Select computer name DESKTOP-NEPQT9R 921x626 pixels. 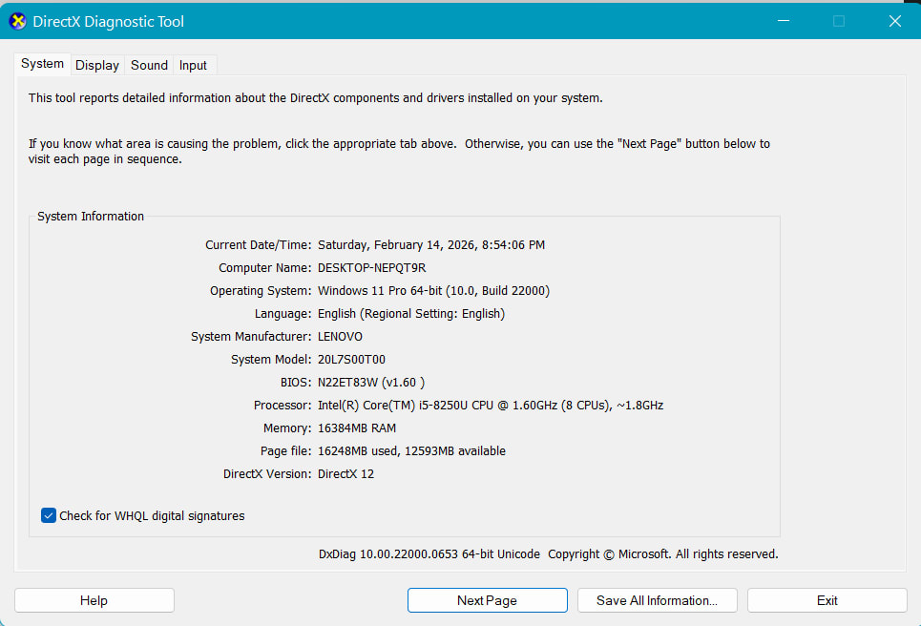pyautogui.click(x=372, y=268)
